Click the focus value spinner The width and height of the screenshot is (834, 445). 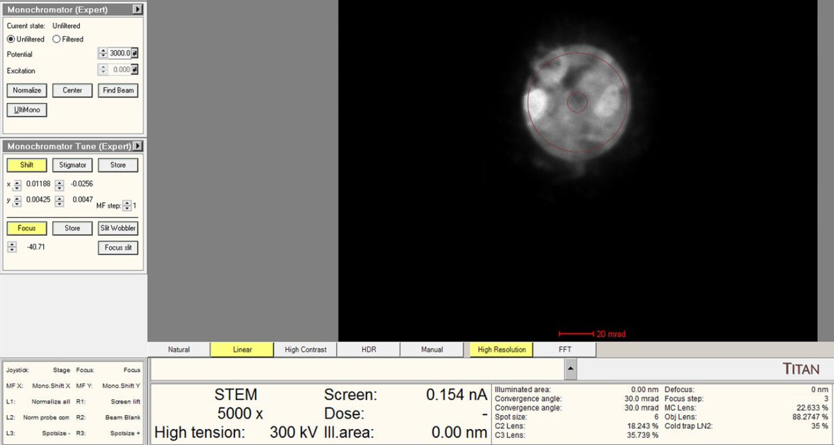pos(12,248)
